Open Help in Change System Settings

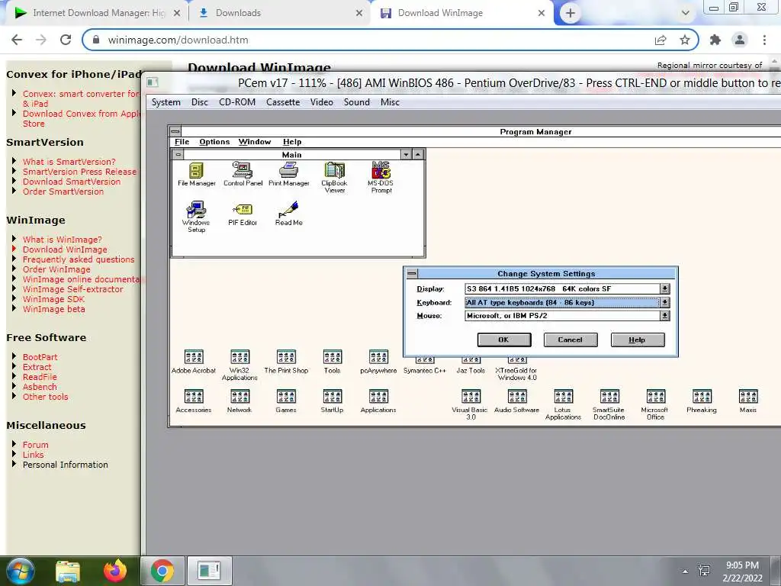point(637,340)
